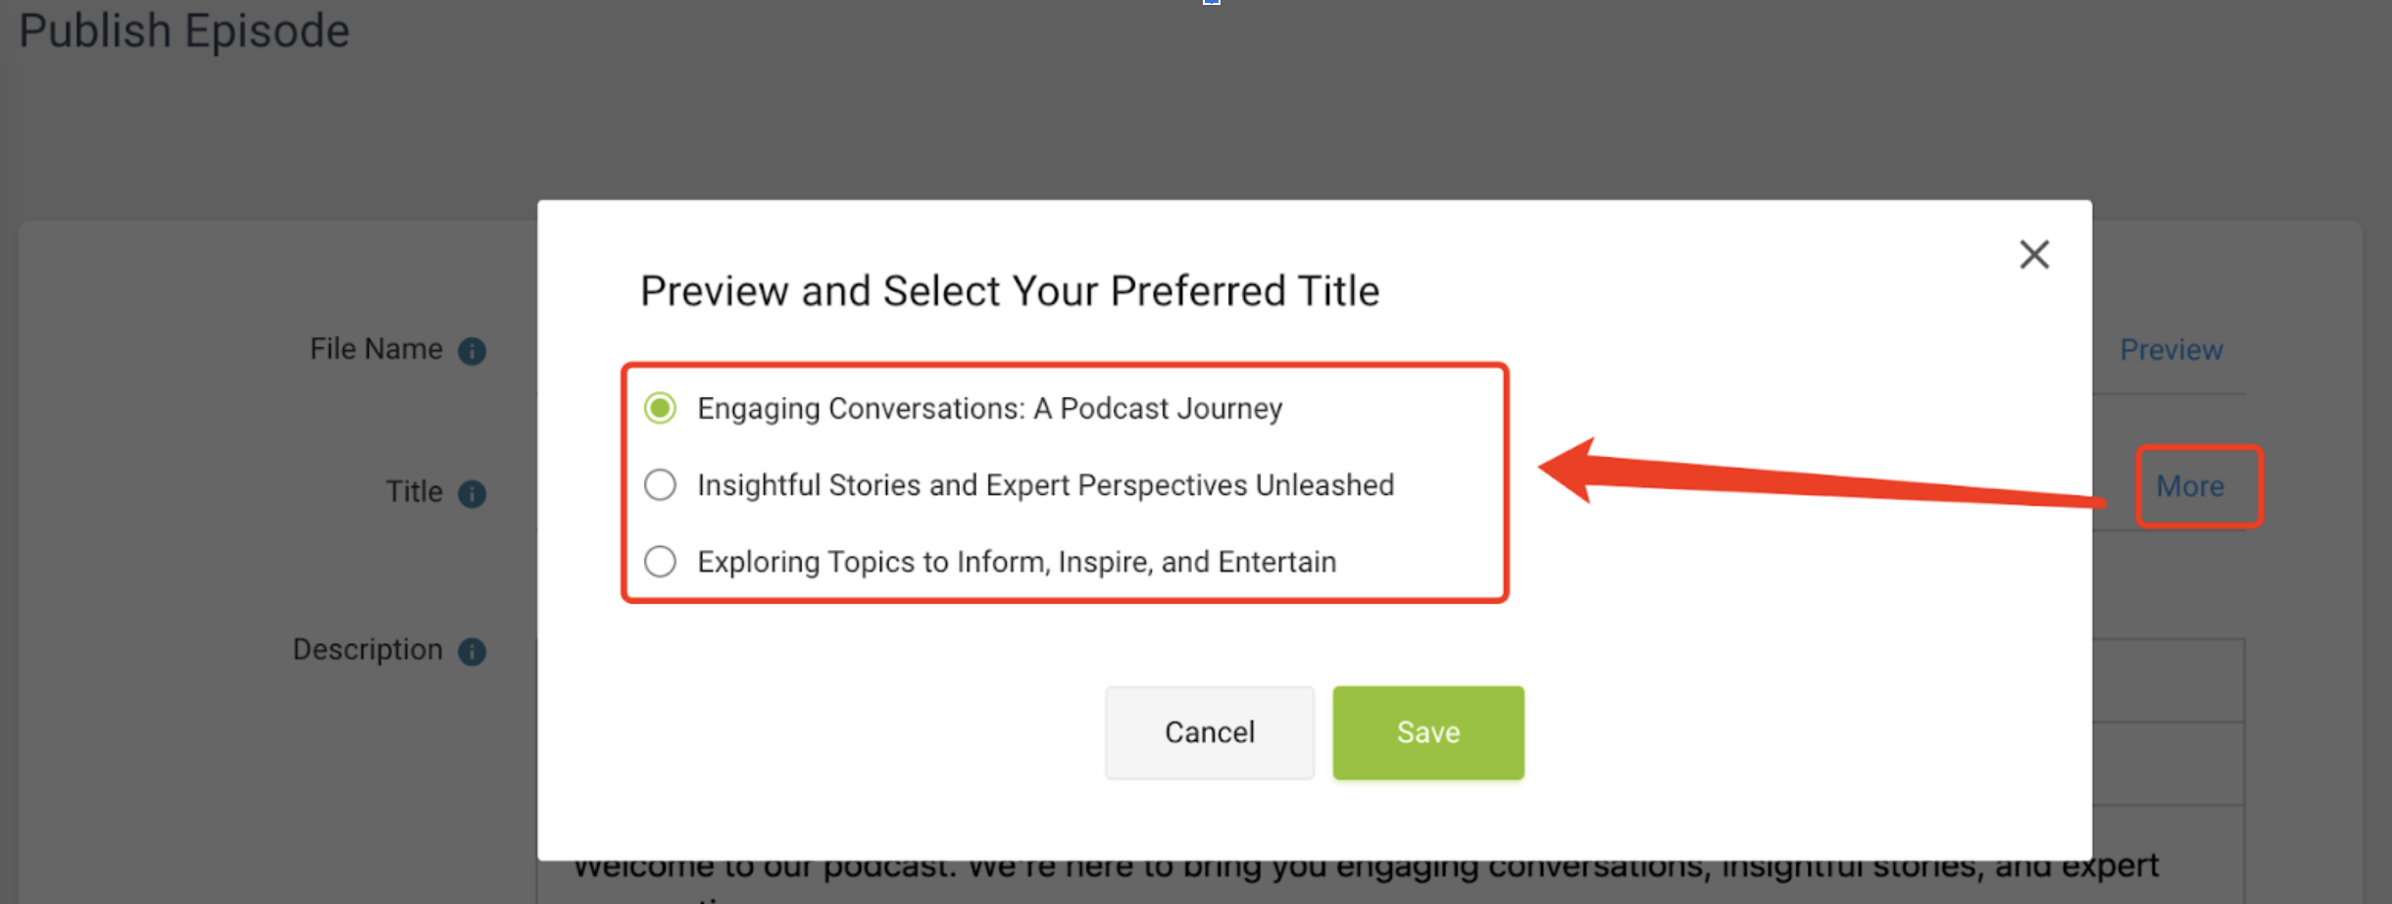Image resolution: width=2392 pixels, height=904 pixels.
Task: Save the selected title
Action: point(1427,732)
